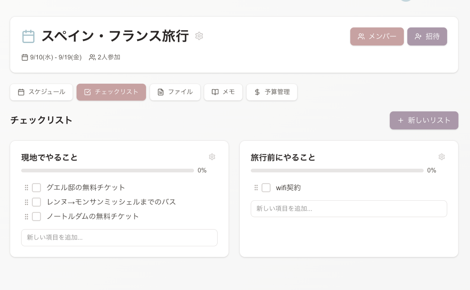Open settings gear for 現地でやること list
Image resolution: width=470 pixels, height=290 pixels.
(212, 157)
